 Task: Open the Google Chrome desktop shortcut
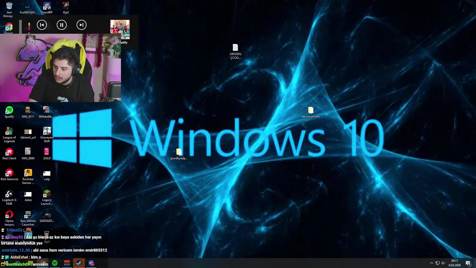point(9,28)
